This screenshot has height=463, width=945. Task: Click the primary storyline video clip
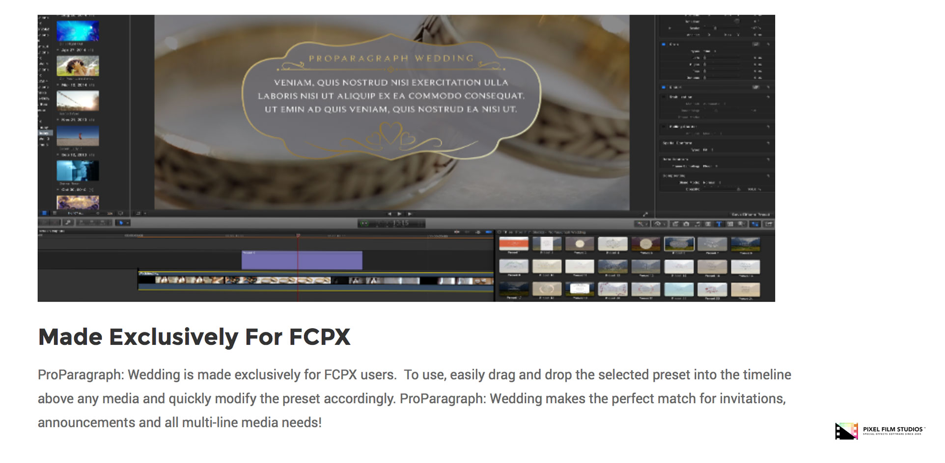316,281
